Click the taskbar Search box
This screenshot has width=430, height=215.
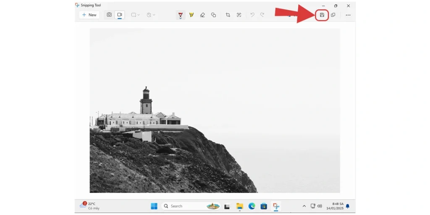pyautogui.click(x=185, y=206)
